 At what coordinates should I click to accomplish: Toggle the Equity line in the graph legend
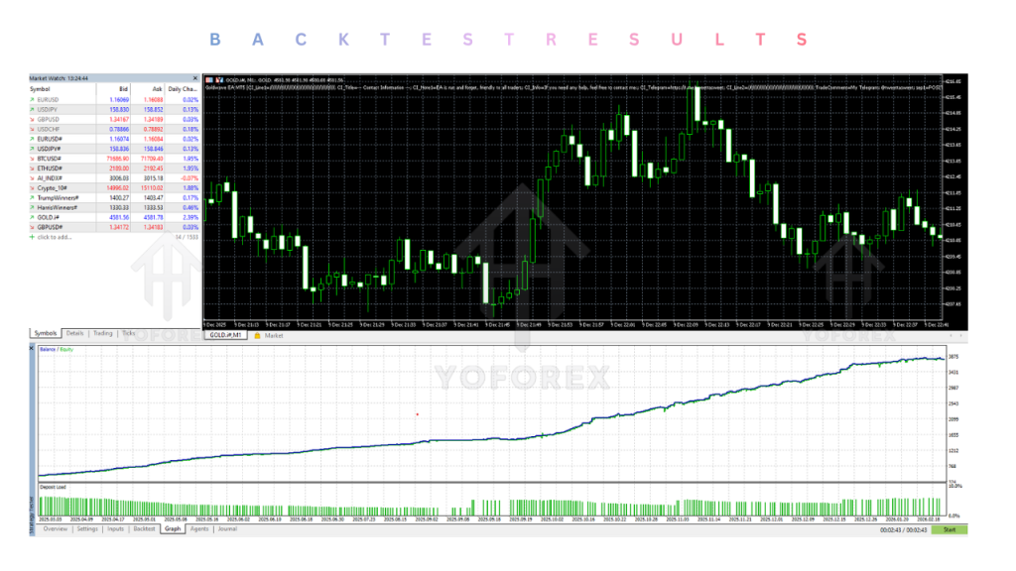(x=66, y=349)
